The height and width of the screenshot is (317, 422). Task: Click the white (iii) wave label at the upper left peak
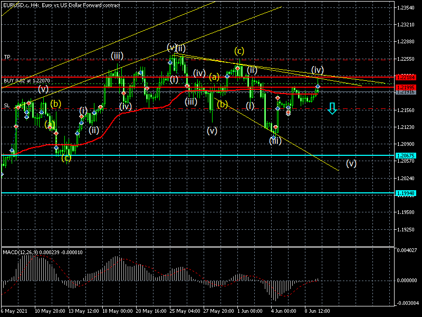point(117,55)
